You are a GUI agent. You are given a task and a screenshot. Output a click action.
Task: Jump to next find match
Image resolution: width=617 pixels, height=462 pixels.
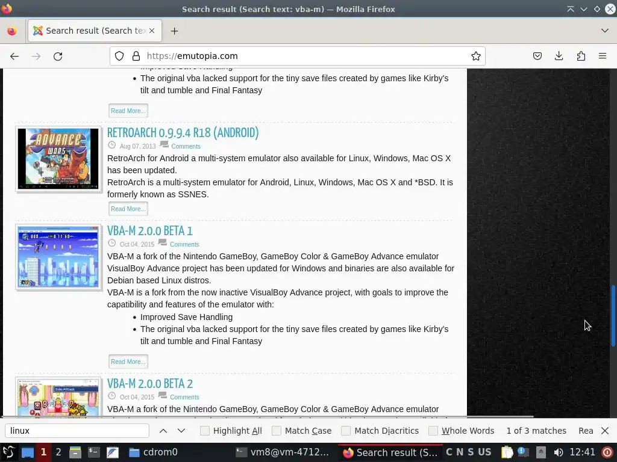(181, 431)
